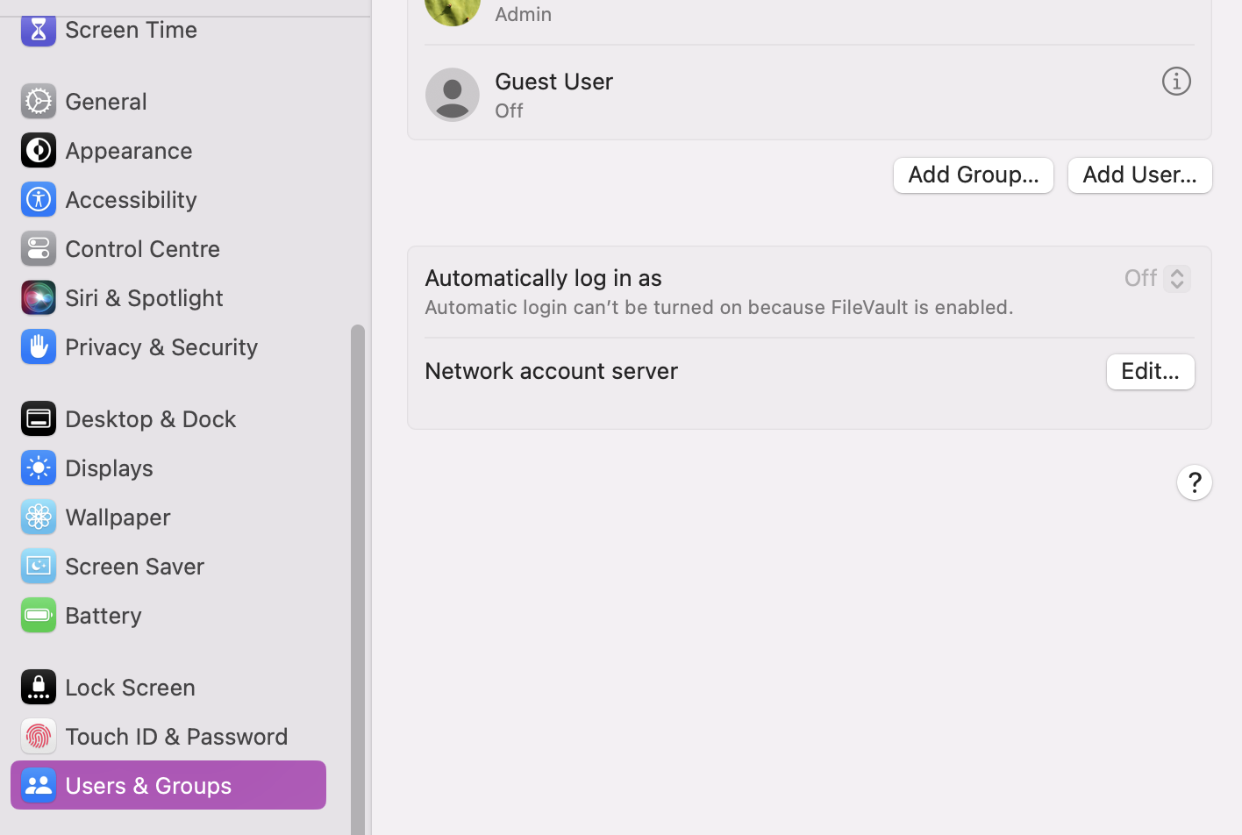Select the Displays sidebar icon
This screenshot has height=835, width=1242.
38,467
